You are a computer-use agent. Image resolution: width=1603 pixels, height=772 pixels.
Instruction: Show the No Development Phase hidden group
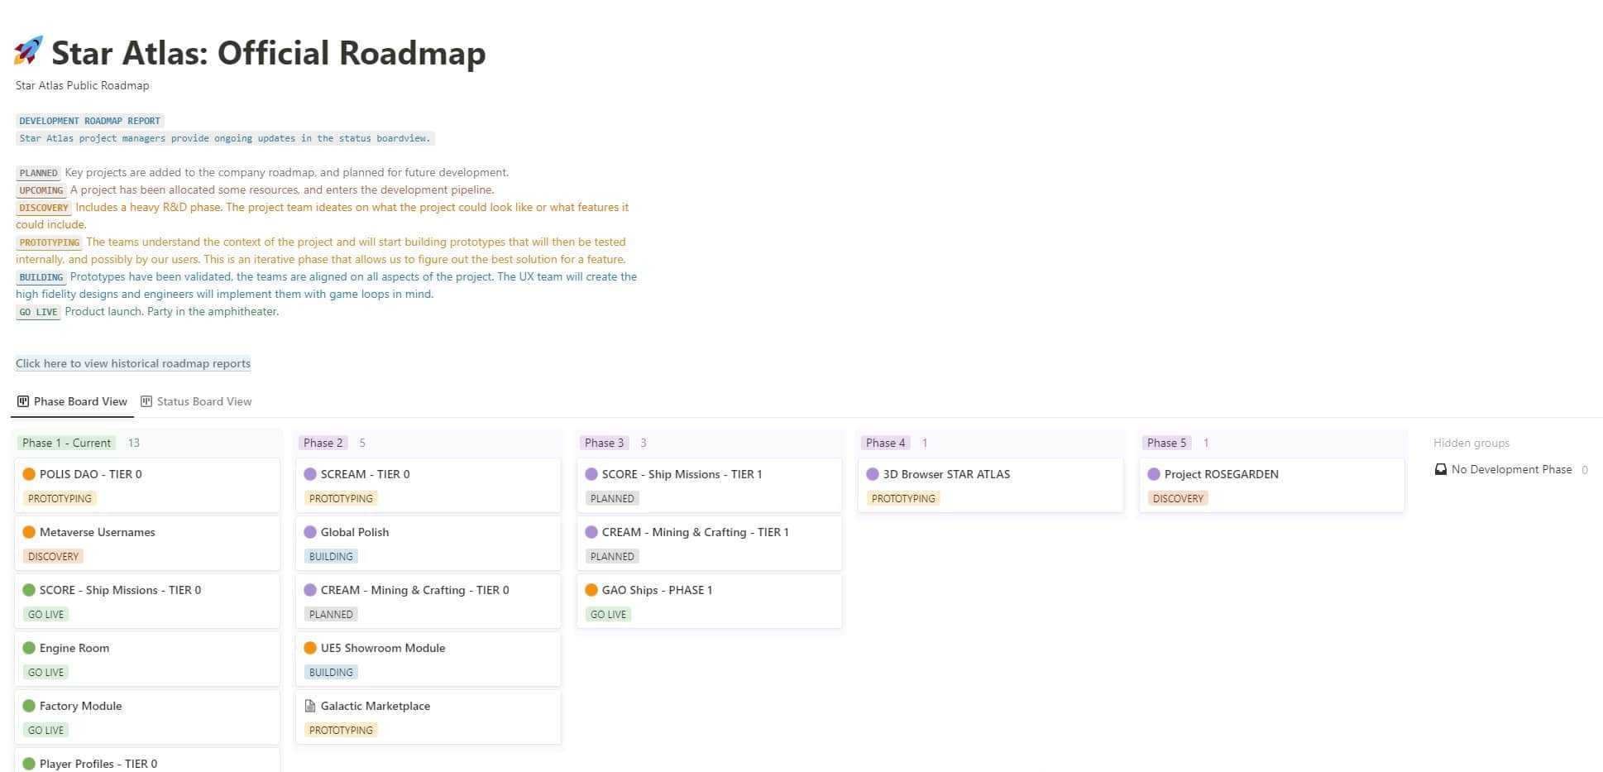[x=1512, y=469]
